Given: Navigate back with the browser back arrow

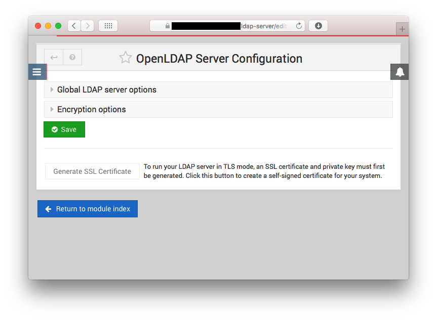Looking at the screenshot, I should [x=74, y=25].
